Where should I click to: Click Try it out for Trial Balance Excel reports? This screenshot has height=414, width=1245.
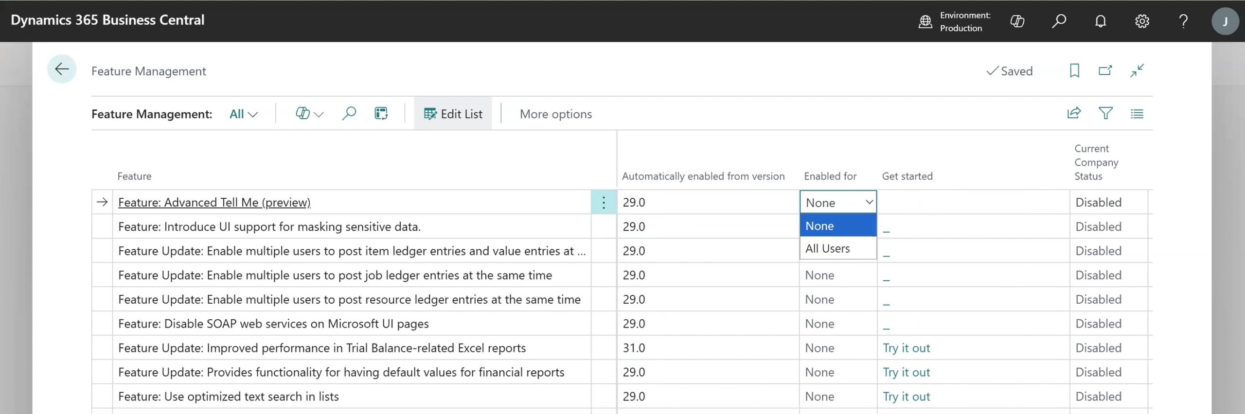[906, 348]
